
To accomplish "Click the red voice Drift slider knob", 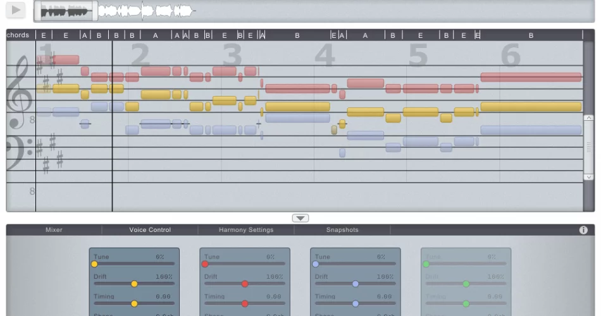I will coord(245,284).
